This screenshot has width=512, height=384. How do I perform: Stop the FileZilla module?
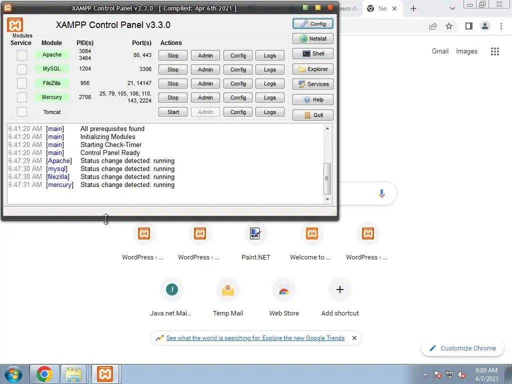point(173,83)
